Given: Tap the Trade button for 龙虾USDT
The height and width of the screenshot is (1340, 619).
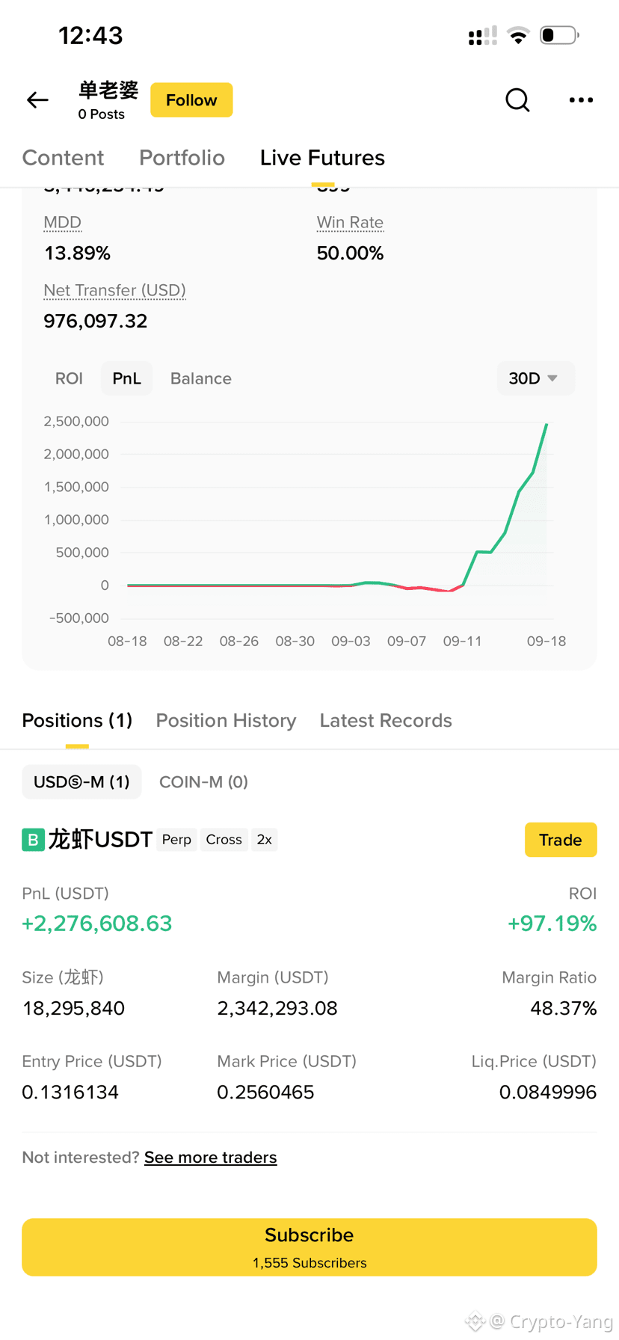Looking at the screenshot, I should point(561,840).
